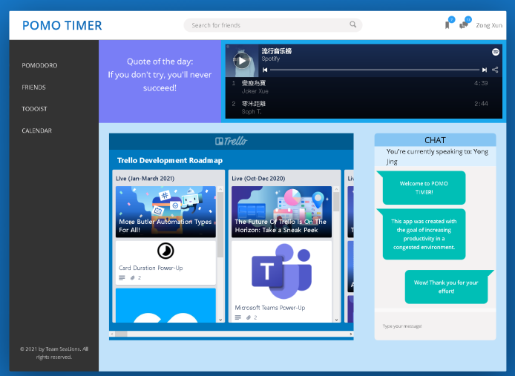515x376 pixels.
Task: Click the attachment icon on Microsoft Teams card
Action: [x=249, y=317]
